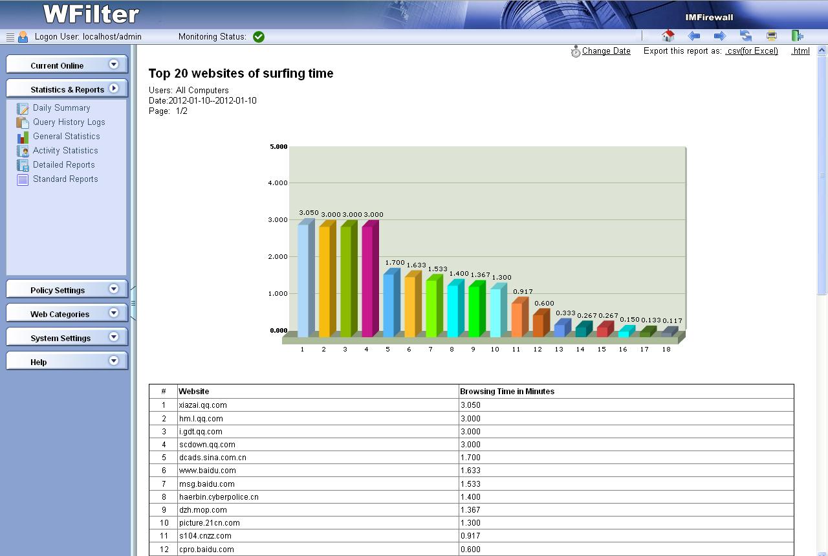The width and height of the screenshot is (828, 556).
Task: Open Query History Logs
Action: point(69,122)
